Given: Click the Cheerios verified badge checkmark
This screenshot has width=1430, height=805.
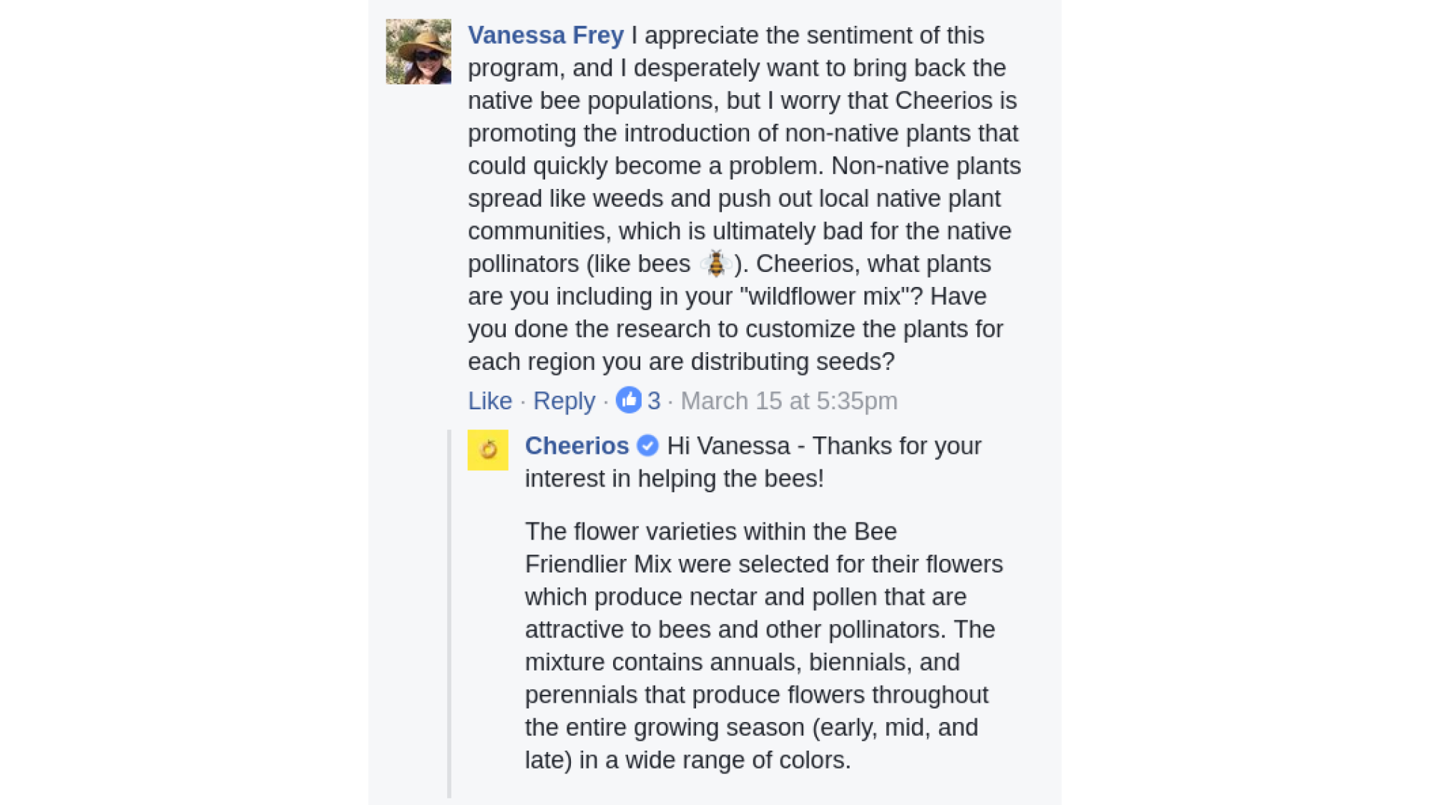Looking at the screenshot, I should tap(647, 446).
